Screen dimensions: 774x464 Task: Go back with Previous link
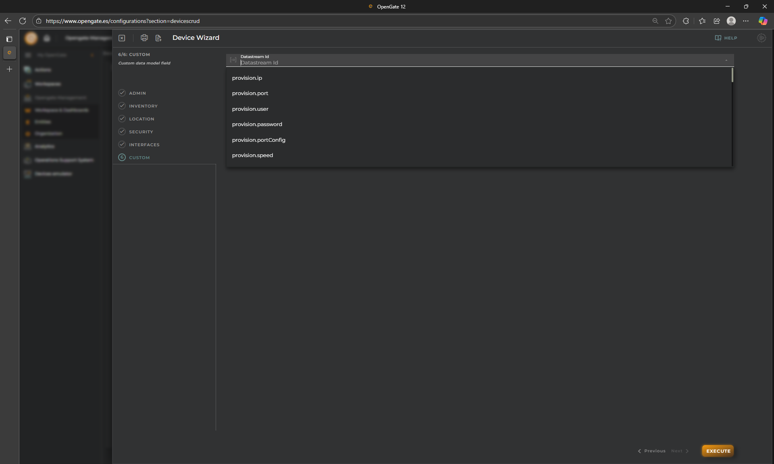coord(651,451)
